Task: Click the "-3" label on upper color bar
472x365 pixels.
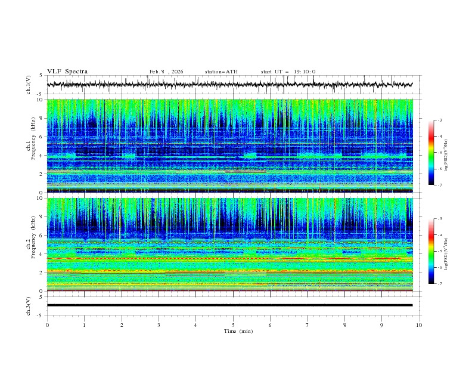Action: pyautogui.click(x=440, y=120)
